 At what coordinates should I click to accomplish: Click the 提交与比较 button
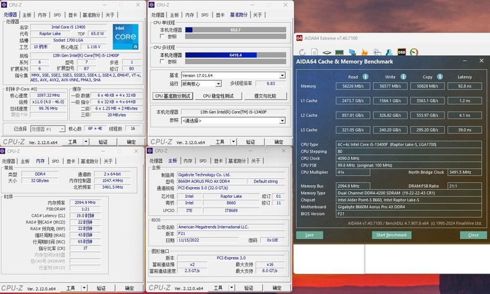(x=265, y=96)
